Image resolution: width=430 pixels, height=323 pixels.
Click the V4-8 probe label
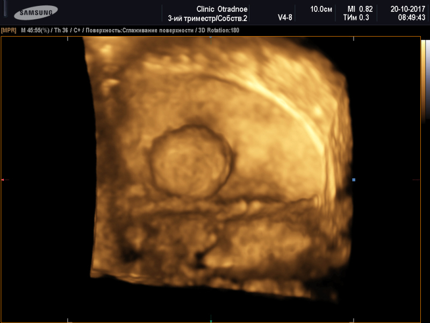pos(285,18)
